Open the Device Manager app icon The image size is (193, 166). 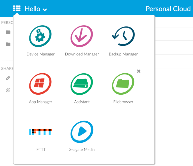coord(40,36)
